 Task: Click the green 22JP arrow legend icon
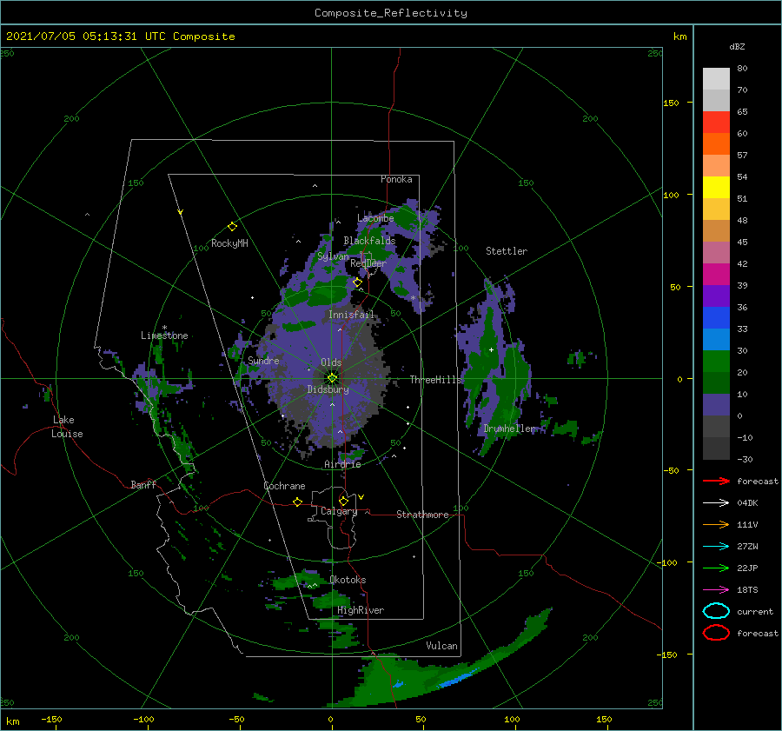[716, 568]
